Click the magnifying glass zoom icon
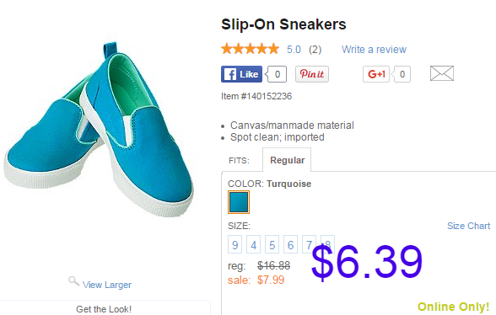Image resolution: width=496 pixels, height=315 pixels. pos(73,280)
